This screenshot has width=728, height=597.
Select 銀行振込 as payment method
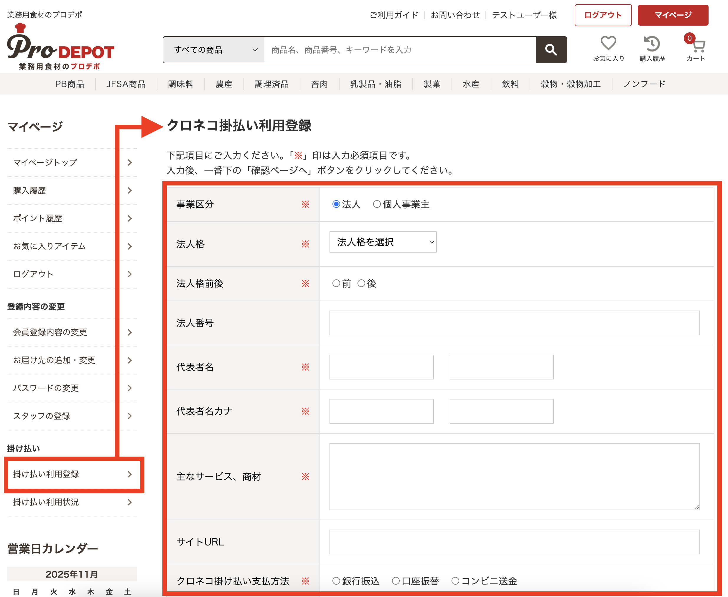click(x=336, y=581)
